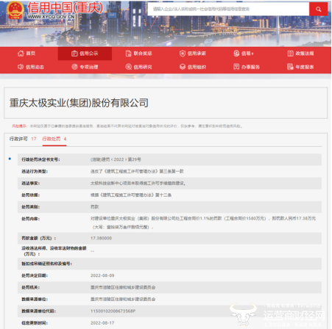The width and height of the screenshot is (332, 329).
Task: Select the 行政处罚 4 tab
Action: tap(54, 139)
